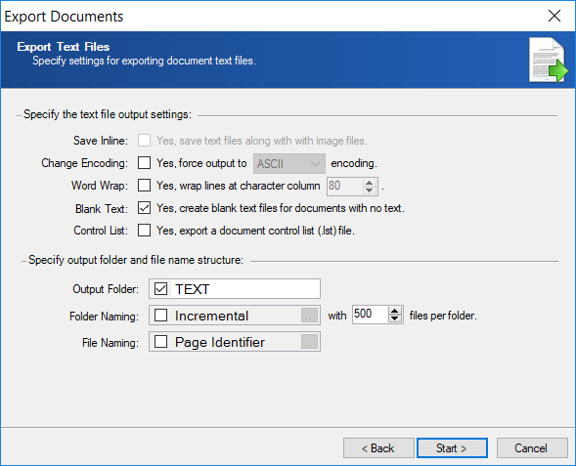This screenshot has height=466, width=576.
Task: Close the Export Documents dialog
Action: tap(554, 16)
